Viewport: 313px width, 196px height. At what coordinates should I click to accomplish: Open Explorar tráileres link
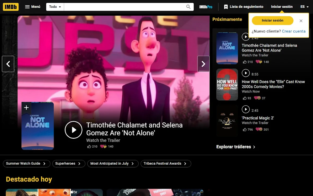tap(236, 147)
